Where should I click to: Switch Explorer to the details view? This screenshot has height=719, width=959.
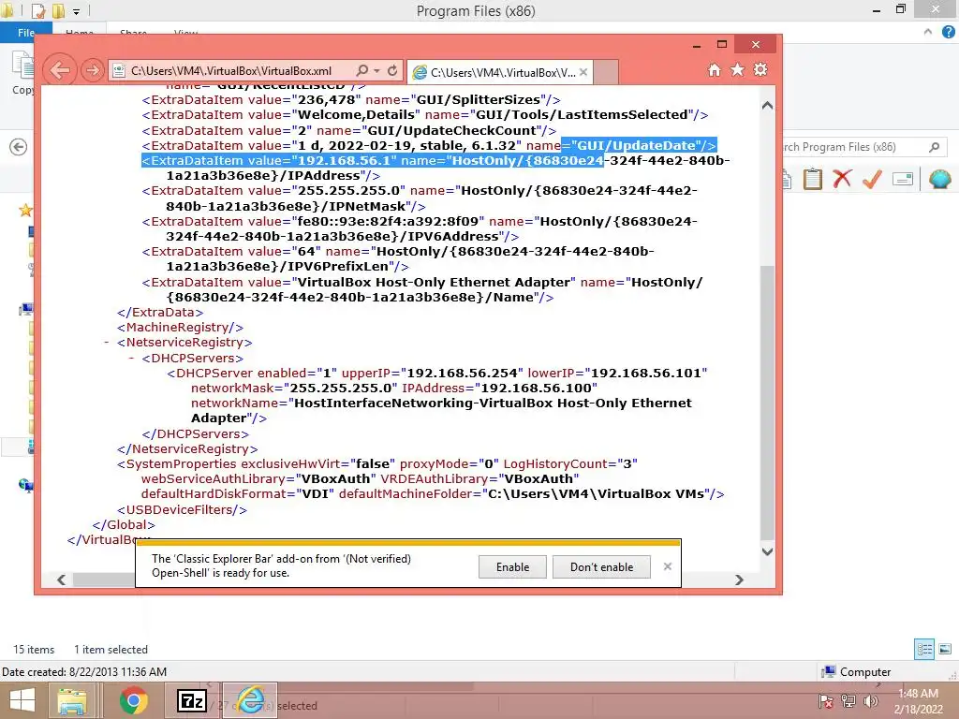point(924,650)
